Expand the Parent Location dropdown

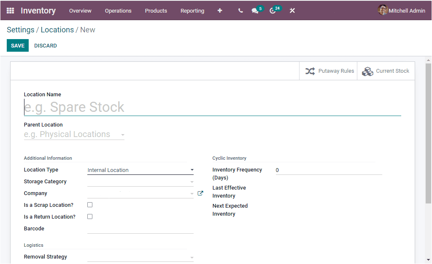[x=74, y=135]
